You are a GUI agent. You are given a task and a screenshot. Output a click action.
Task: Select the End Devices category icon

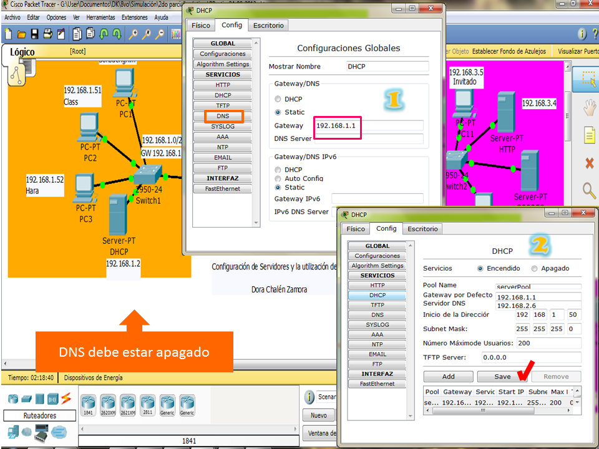click(13, 432)
